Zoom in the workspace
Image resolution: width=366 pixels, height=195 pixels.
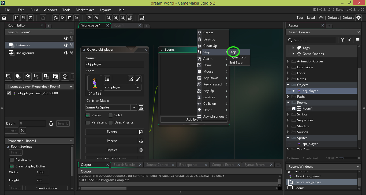tap(123, 18)
